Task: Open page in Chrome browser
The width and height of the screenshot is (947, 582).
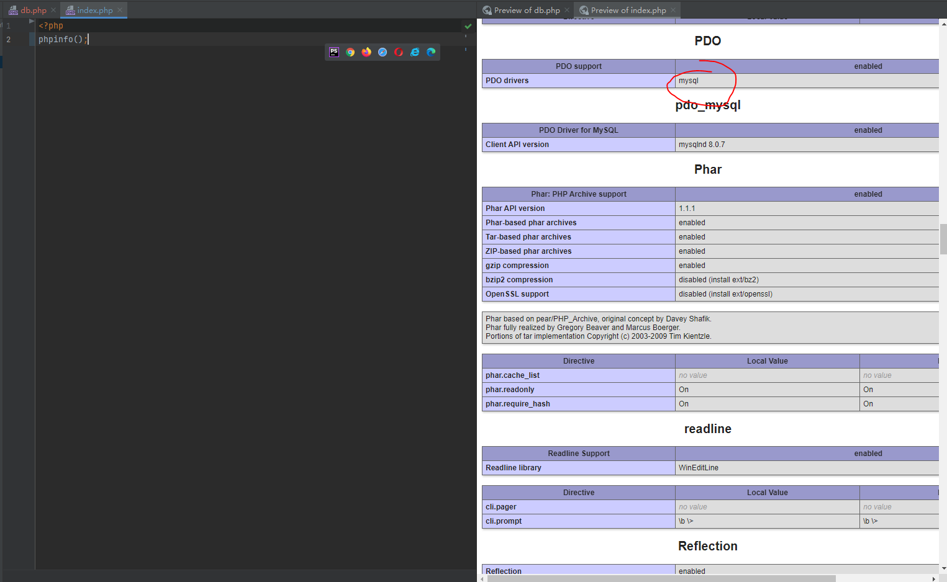Action: click(x=350, y=52)
